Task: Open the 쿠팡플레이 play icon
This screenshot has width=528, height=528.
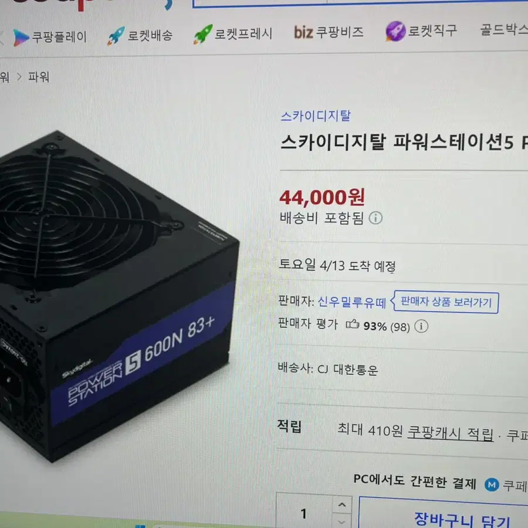Action: [21, 38]
